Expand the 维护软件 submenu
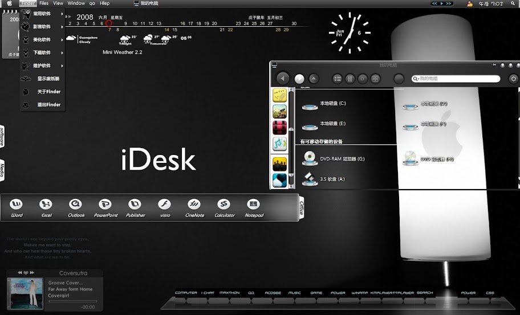Image resolution: width=520 pixels, height=315 pixels. 43,66
